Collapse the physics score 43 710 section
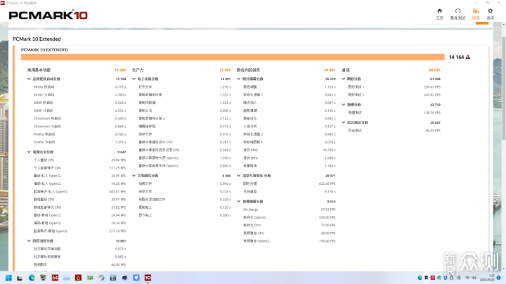506x284 pixels. 344,105
